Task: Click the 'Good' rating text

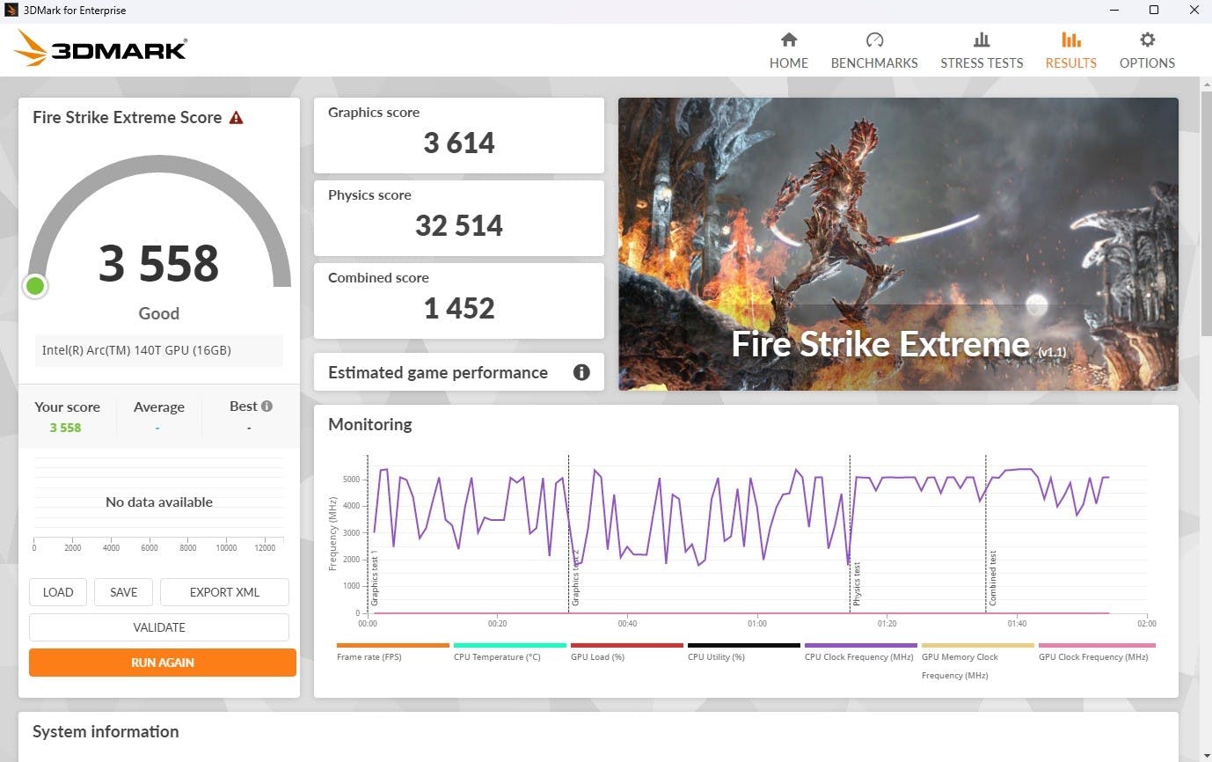Action: [x=159, y=313]
